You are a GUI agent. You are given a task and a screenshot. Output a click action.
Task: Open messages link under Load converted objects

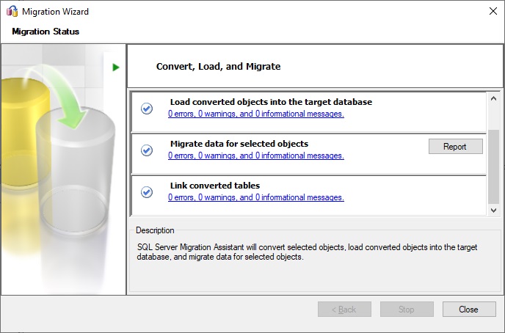[x=256, y=114]
